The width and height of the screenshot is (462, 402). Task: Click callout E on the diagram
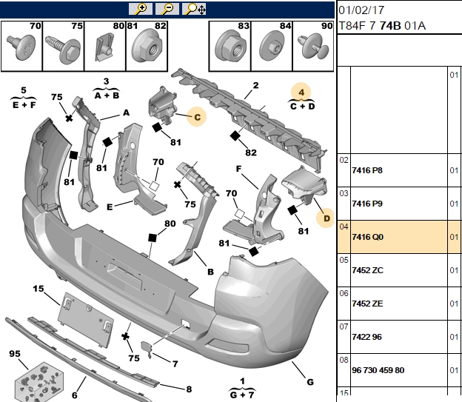[x=110, y=207]
